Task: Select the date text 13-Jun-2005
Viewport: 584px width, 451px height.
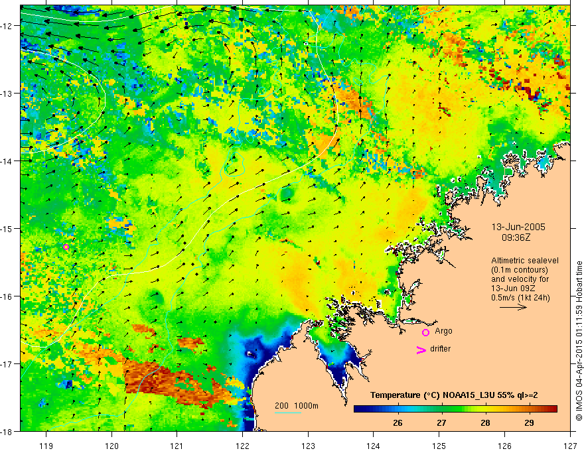Action: (518, 227)
